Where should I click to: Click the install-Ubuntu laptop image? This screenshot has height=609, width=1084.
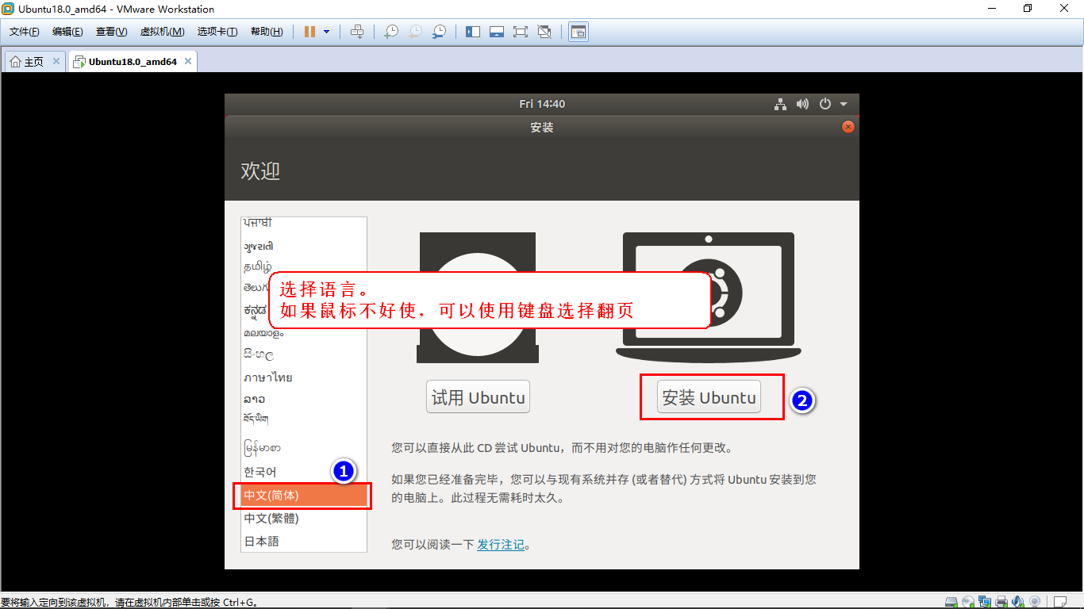point(709,297)
